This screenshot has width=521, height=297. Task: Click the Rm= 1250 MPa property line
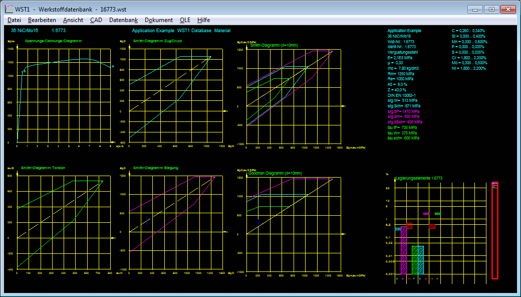click(400, 74)
